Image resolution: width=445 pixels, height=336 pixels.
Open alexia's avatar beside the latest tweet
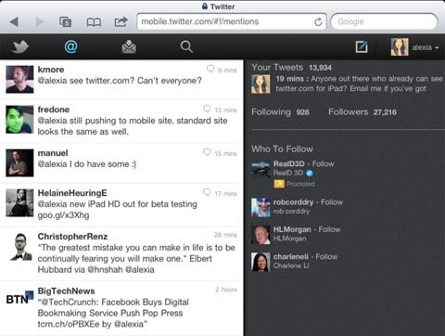pyautogui.click(x=261, y=84)
